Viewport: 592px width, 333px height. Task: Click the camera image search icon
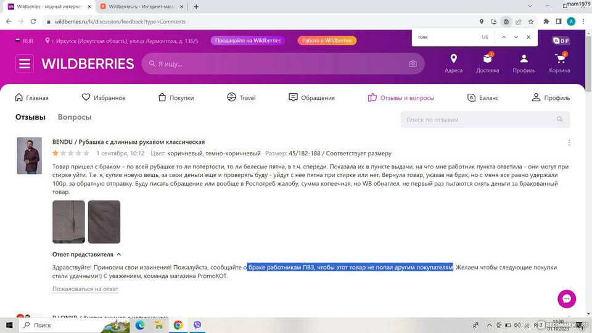pos(413,64)
